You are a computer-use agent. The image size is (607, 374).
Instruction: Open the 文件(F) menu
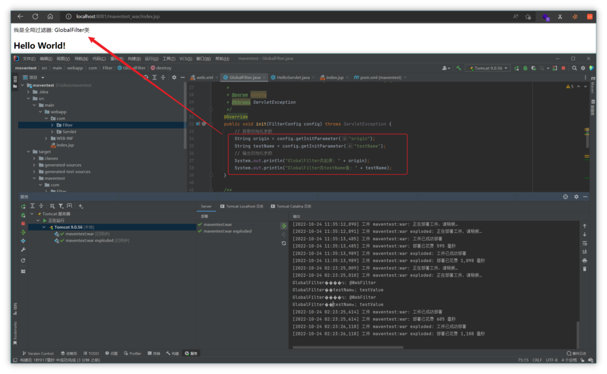(29, 59)
